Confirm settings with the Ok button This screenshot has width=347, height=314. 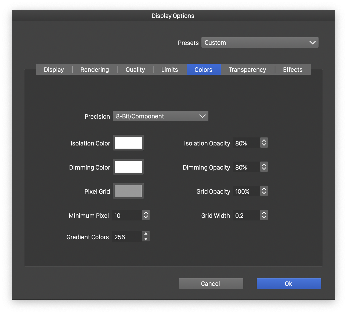(x=289, y=284)
